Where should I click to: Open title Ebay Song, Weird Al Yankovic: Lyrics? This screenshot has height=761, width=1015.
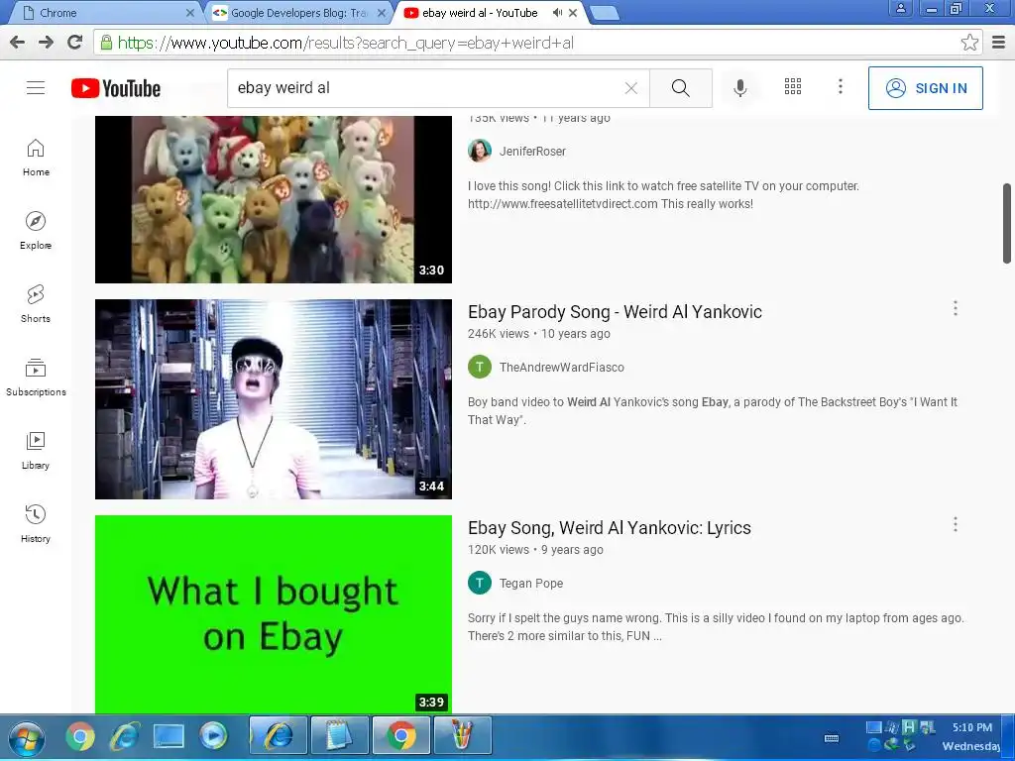pyautogui.click(x=610, y=528)
